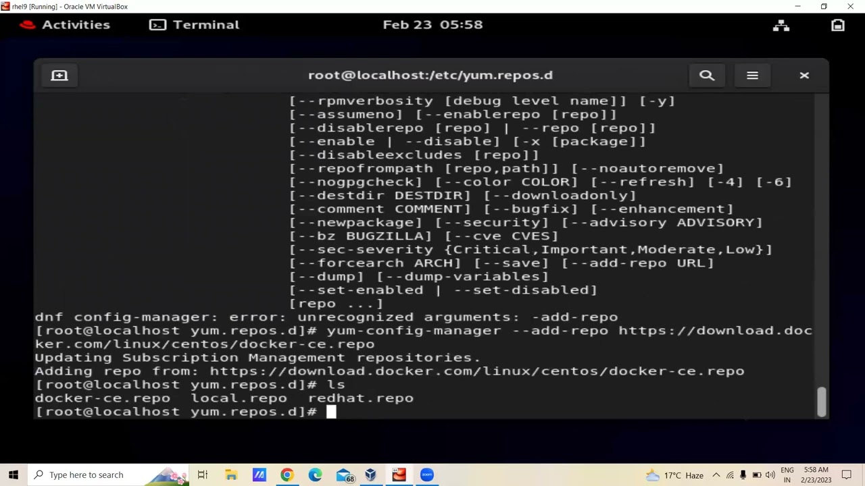Click the '[--add-repo URL]' usage option

tap(637, 263)
